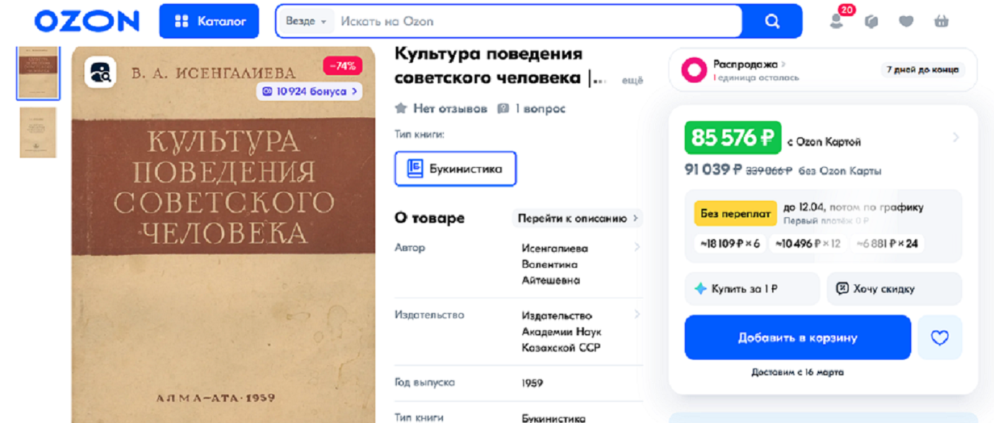The image size is (994, 423).
Task: Click the year value 1959
Action: 532,383
